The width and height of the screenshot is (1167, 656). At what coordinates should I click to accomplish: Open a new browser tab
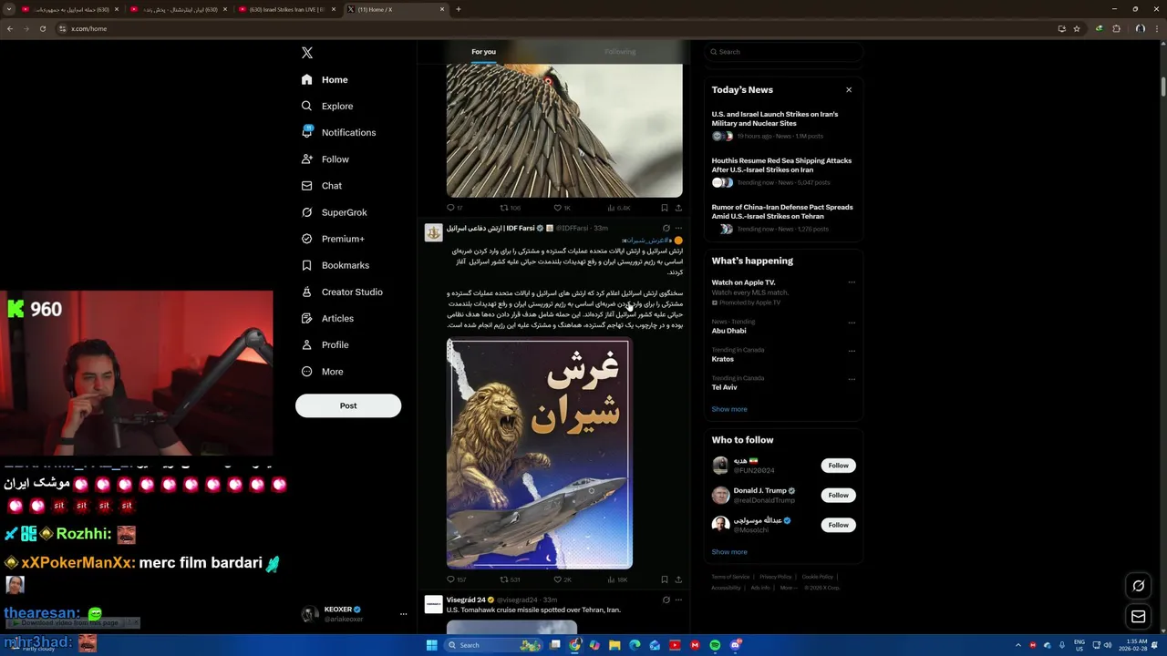pos(459,9)
